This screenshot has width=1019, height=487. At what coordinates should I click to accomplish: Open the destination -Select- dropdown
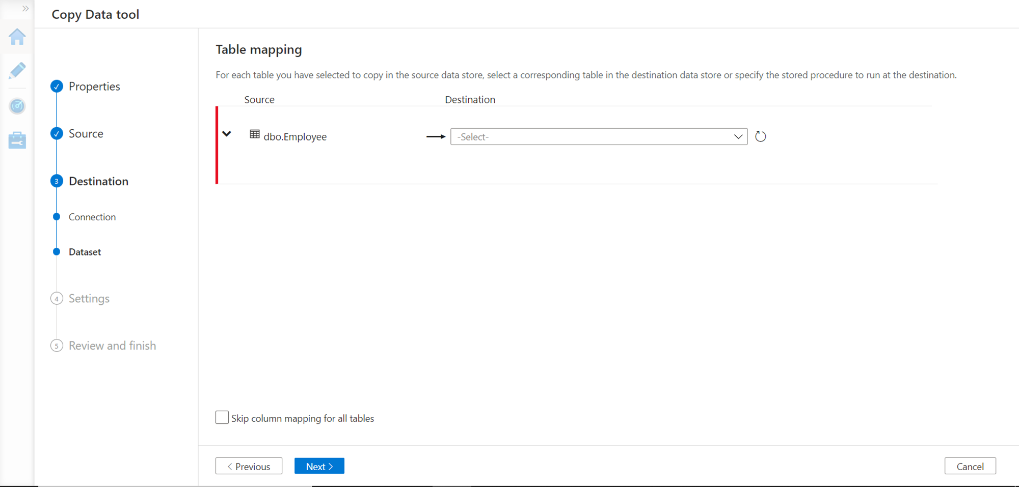pos(599,136)
